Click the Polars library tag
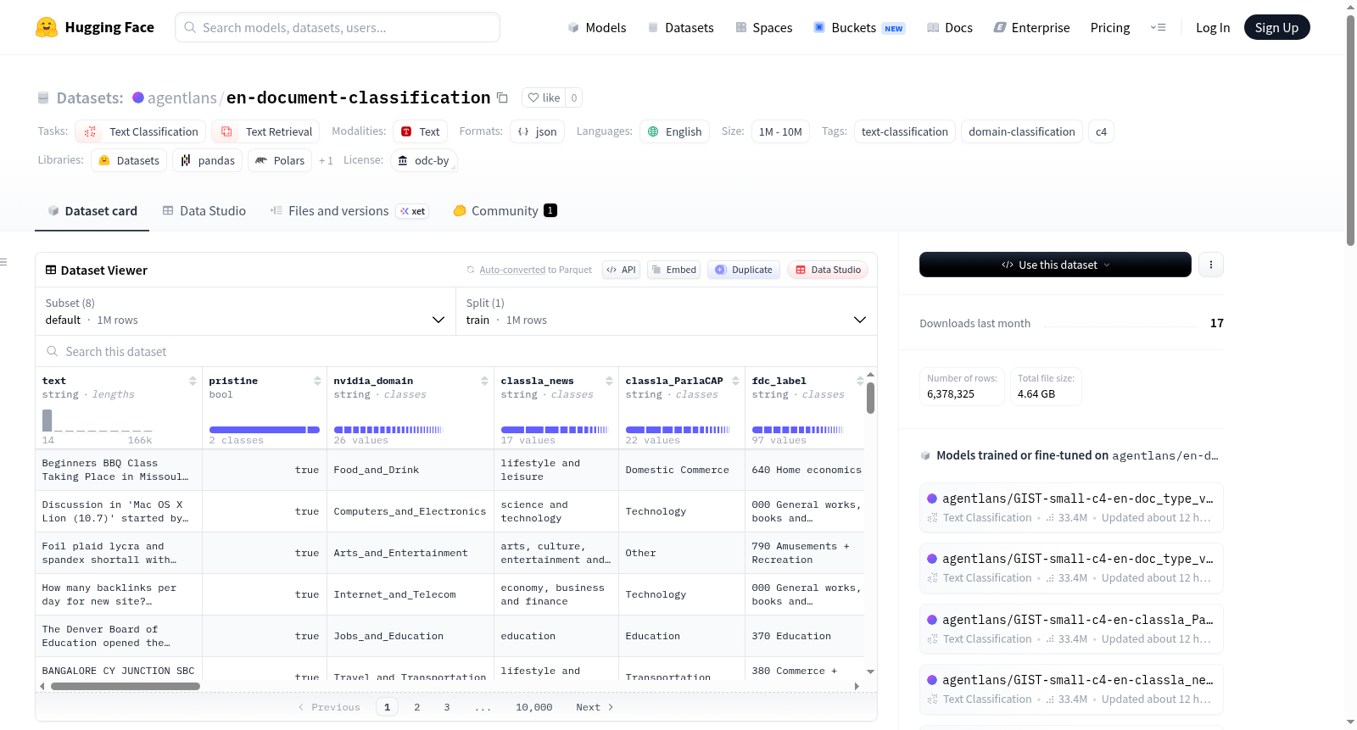This screenshot has height=730, width=1357. [x=280, y=160]
